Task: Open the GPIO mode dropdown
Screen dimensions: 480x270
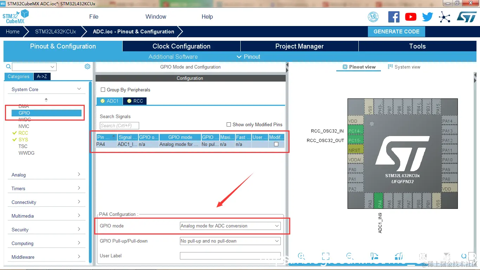Action: point(230,226)
